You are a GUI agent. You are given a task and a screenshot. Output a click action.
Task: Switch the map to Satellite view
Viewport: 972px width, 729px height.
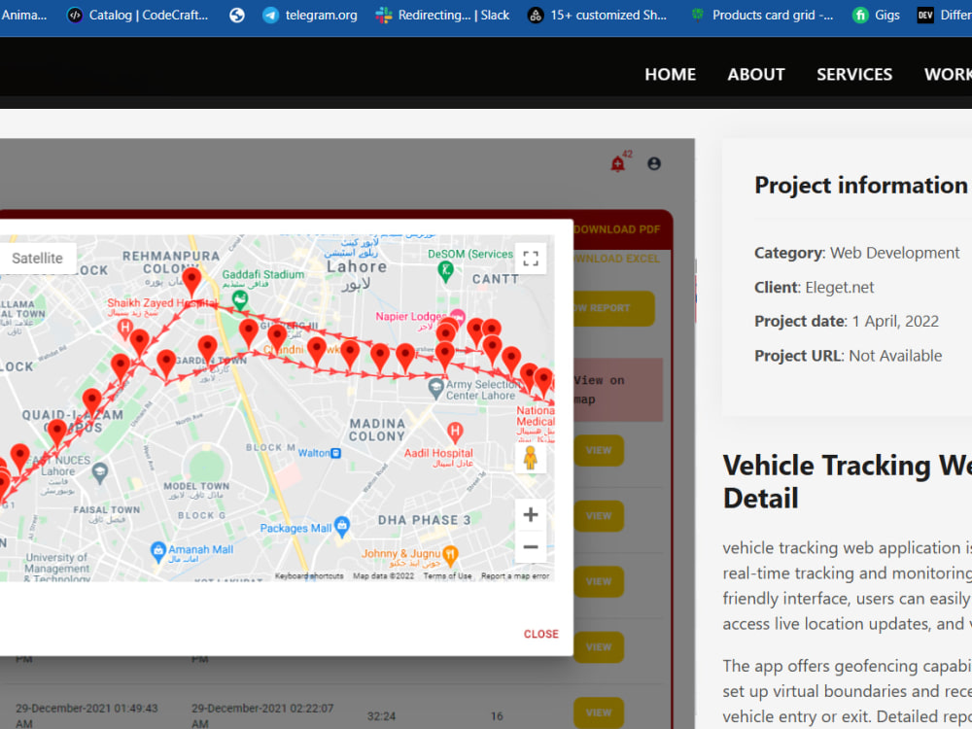(x=37, y=258)
